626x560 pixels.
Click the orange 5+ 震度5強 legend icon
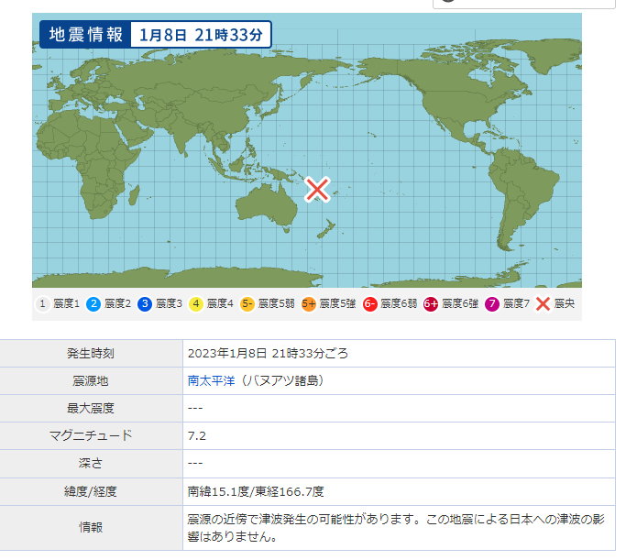coord(309,304)
